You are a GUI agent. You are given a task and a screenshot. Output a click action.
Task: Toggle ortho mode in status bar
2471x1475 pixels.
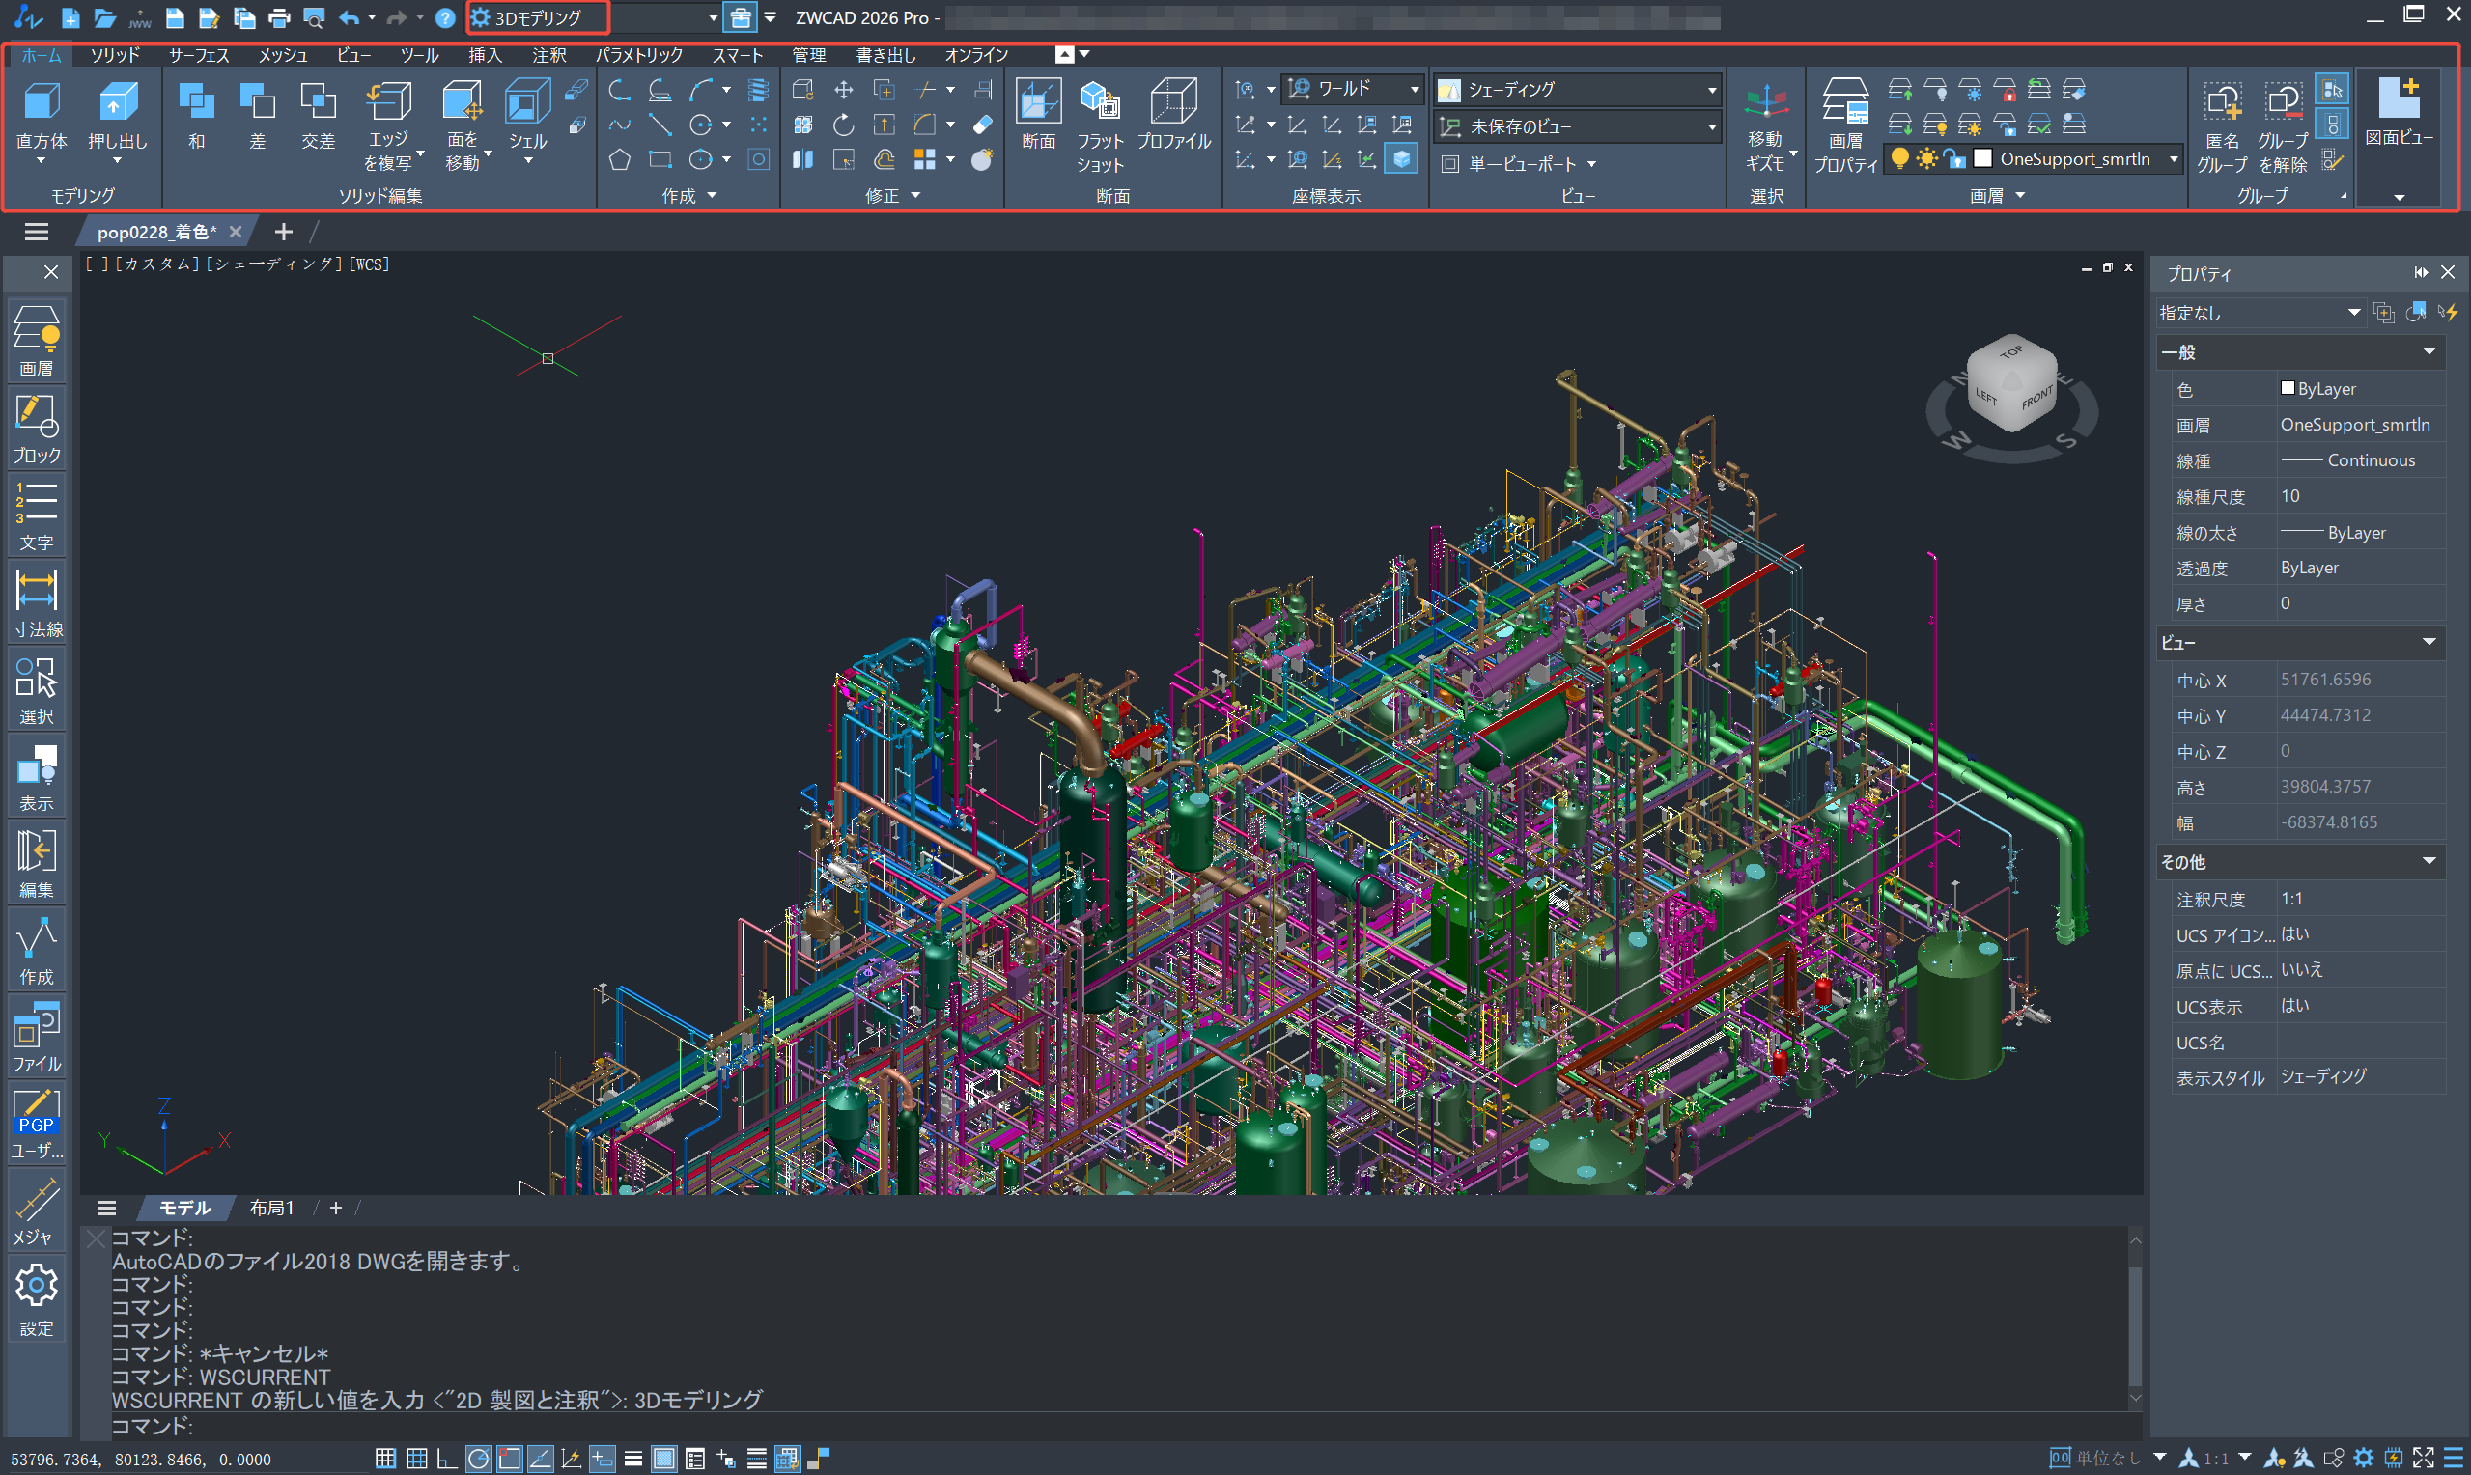[x=446, y=1458]
